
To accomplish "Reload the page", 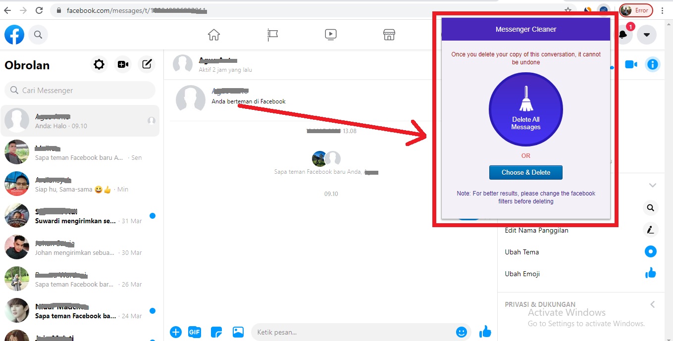I will [40, 10].
